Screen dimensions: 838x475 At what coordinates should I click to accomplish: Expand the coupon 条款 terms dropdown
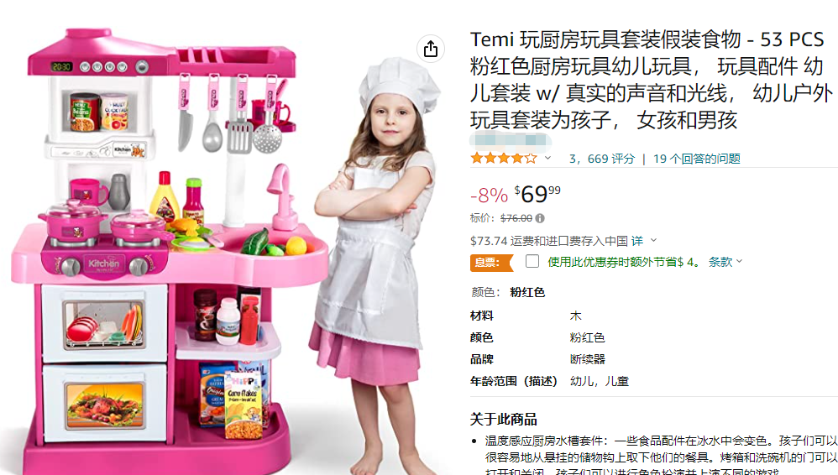tap(725, 262)
